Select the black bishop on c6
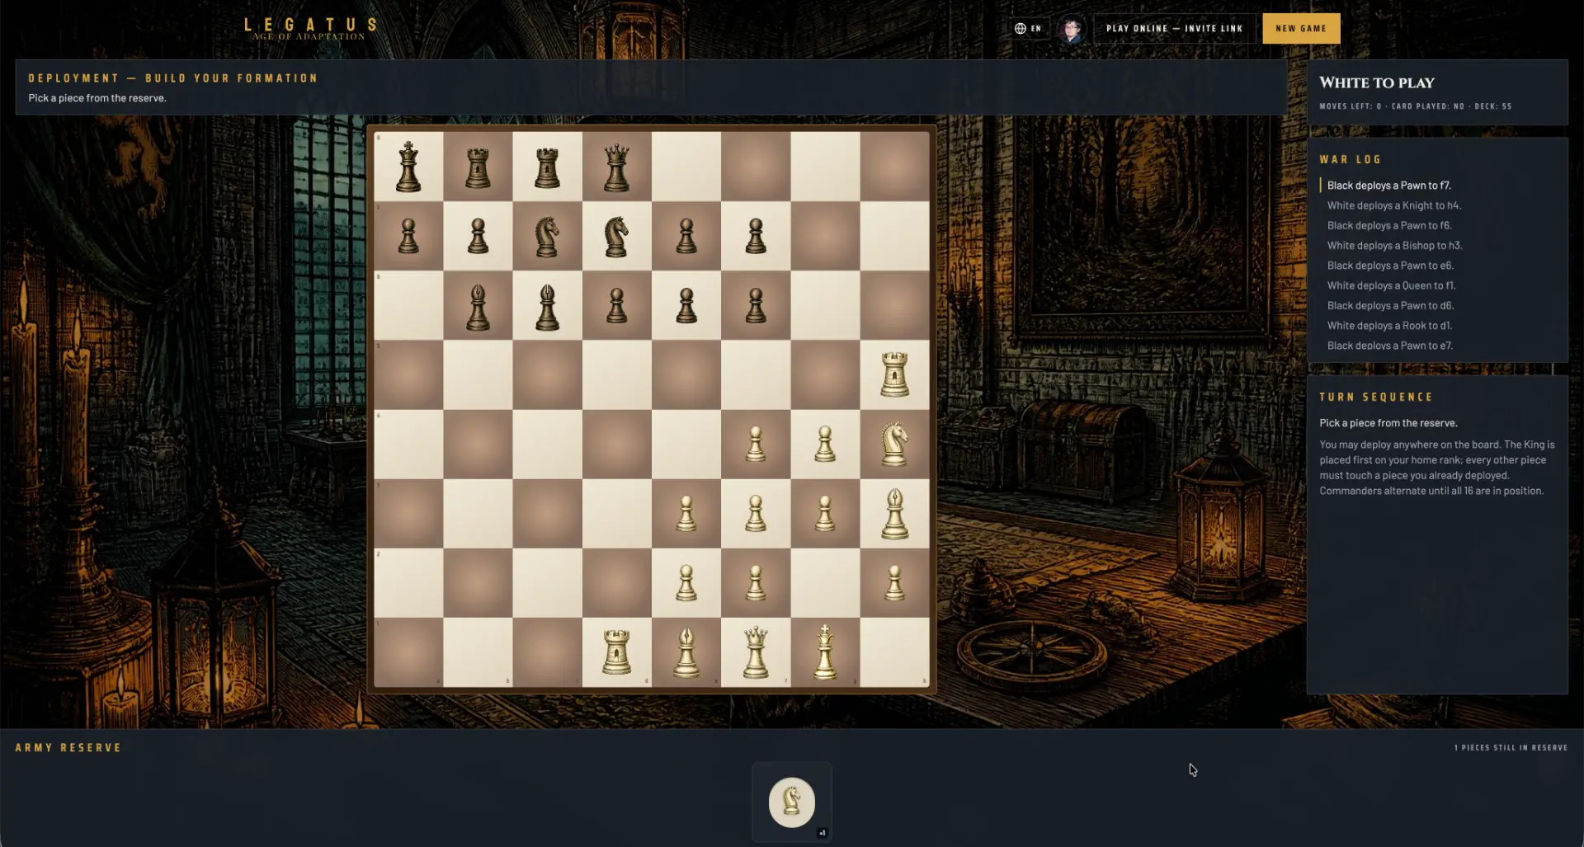 pos(547,306)
